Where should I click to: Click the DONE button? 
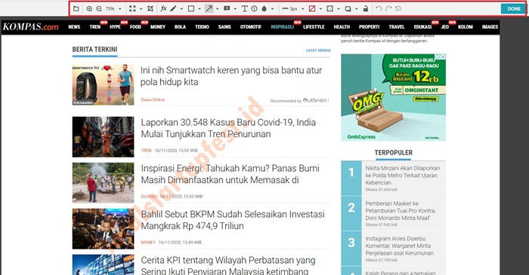[x=513, y=9]
